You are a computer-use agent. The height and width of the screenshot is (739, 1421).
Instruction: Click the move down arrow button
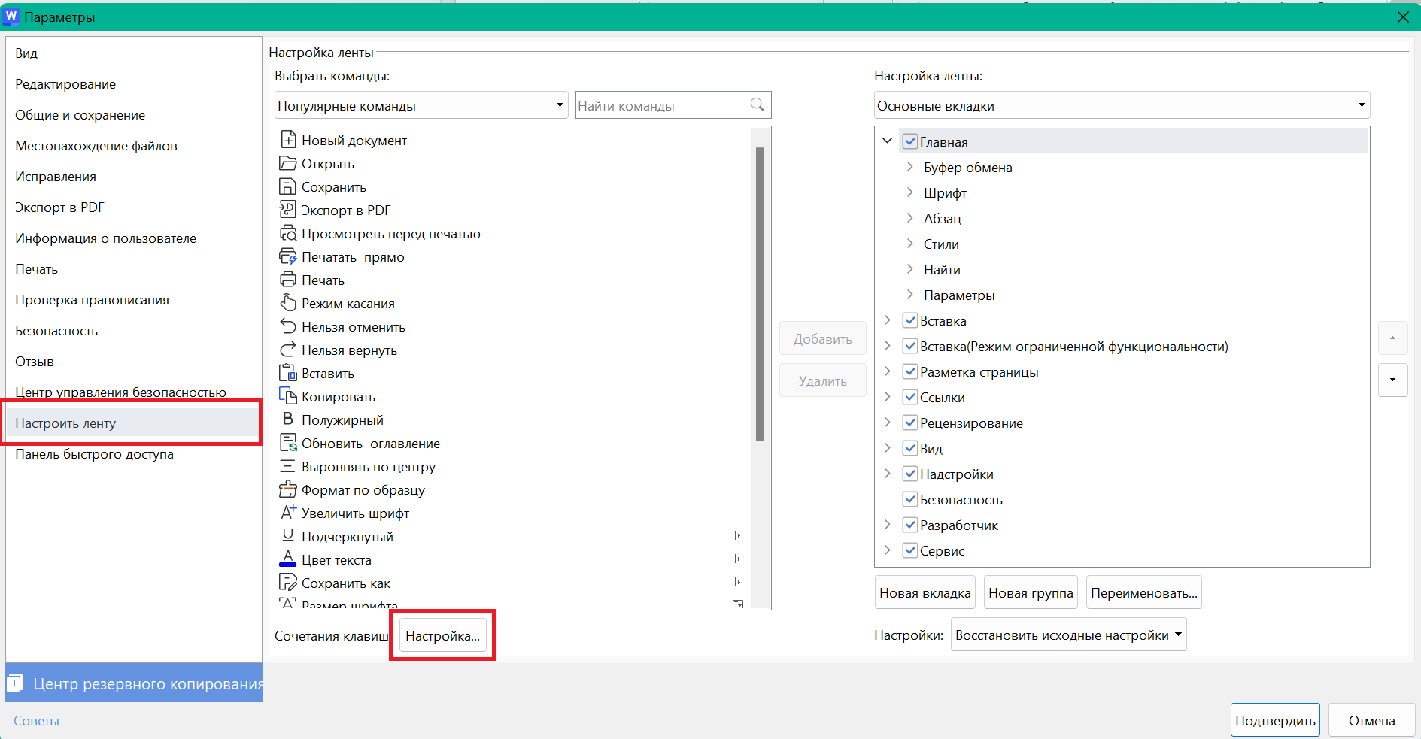click(1392, 380)
